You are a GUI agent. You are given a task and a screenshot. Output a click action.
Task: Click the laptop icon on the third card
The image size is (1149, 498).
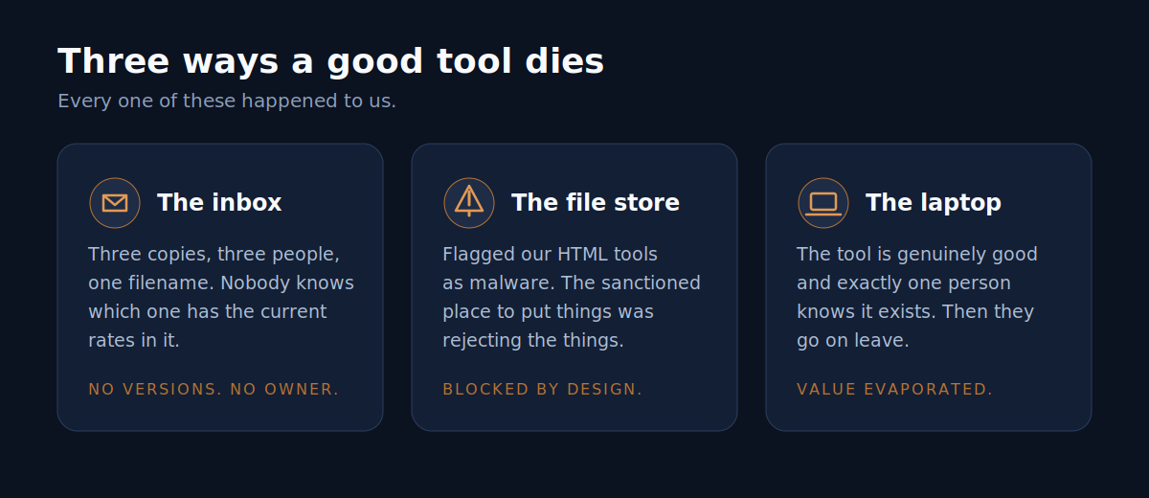pos(823,203)
